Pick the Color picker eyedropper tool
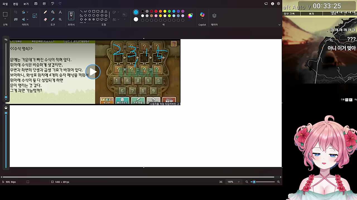This screenshot has height=200, width=357. [53, 19]
